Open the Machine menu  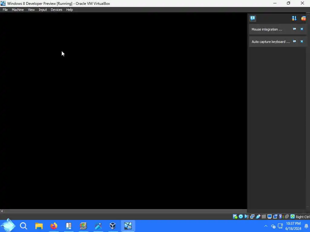[x=18, y=10]
